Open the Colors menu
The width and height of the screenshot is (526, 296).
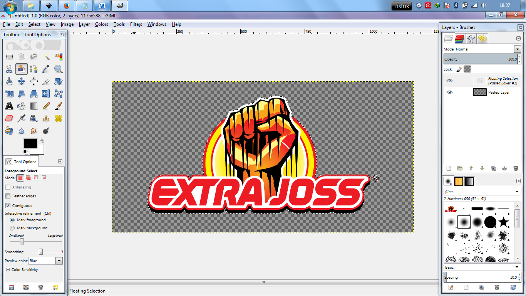click(102, 24)
